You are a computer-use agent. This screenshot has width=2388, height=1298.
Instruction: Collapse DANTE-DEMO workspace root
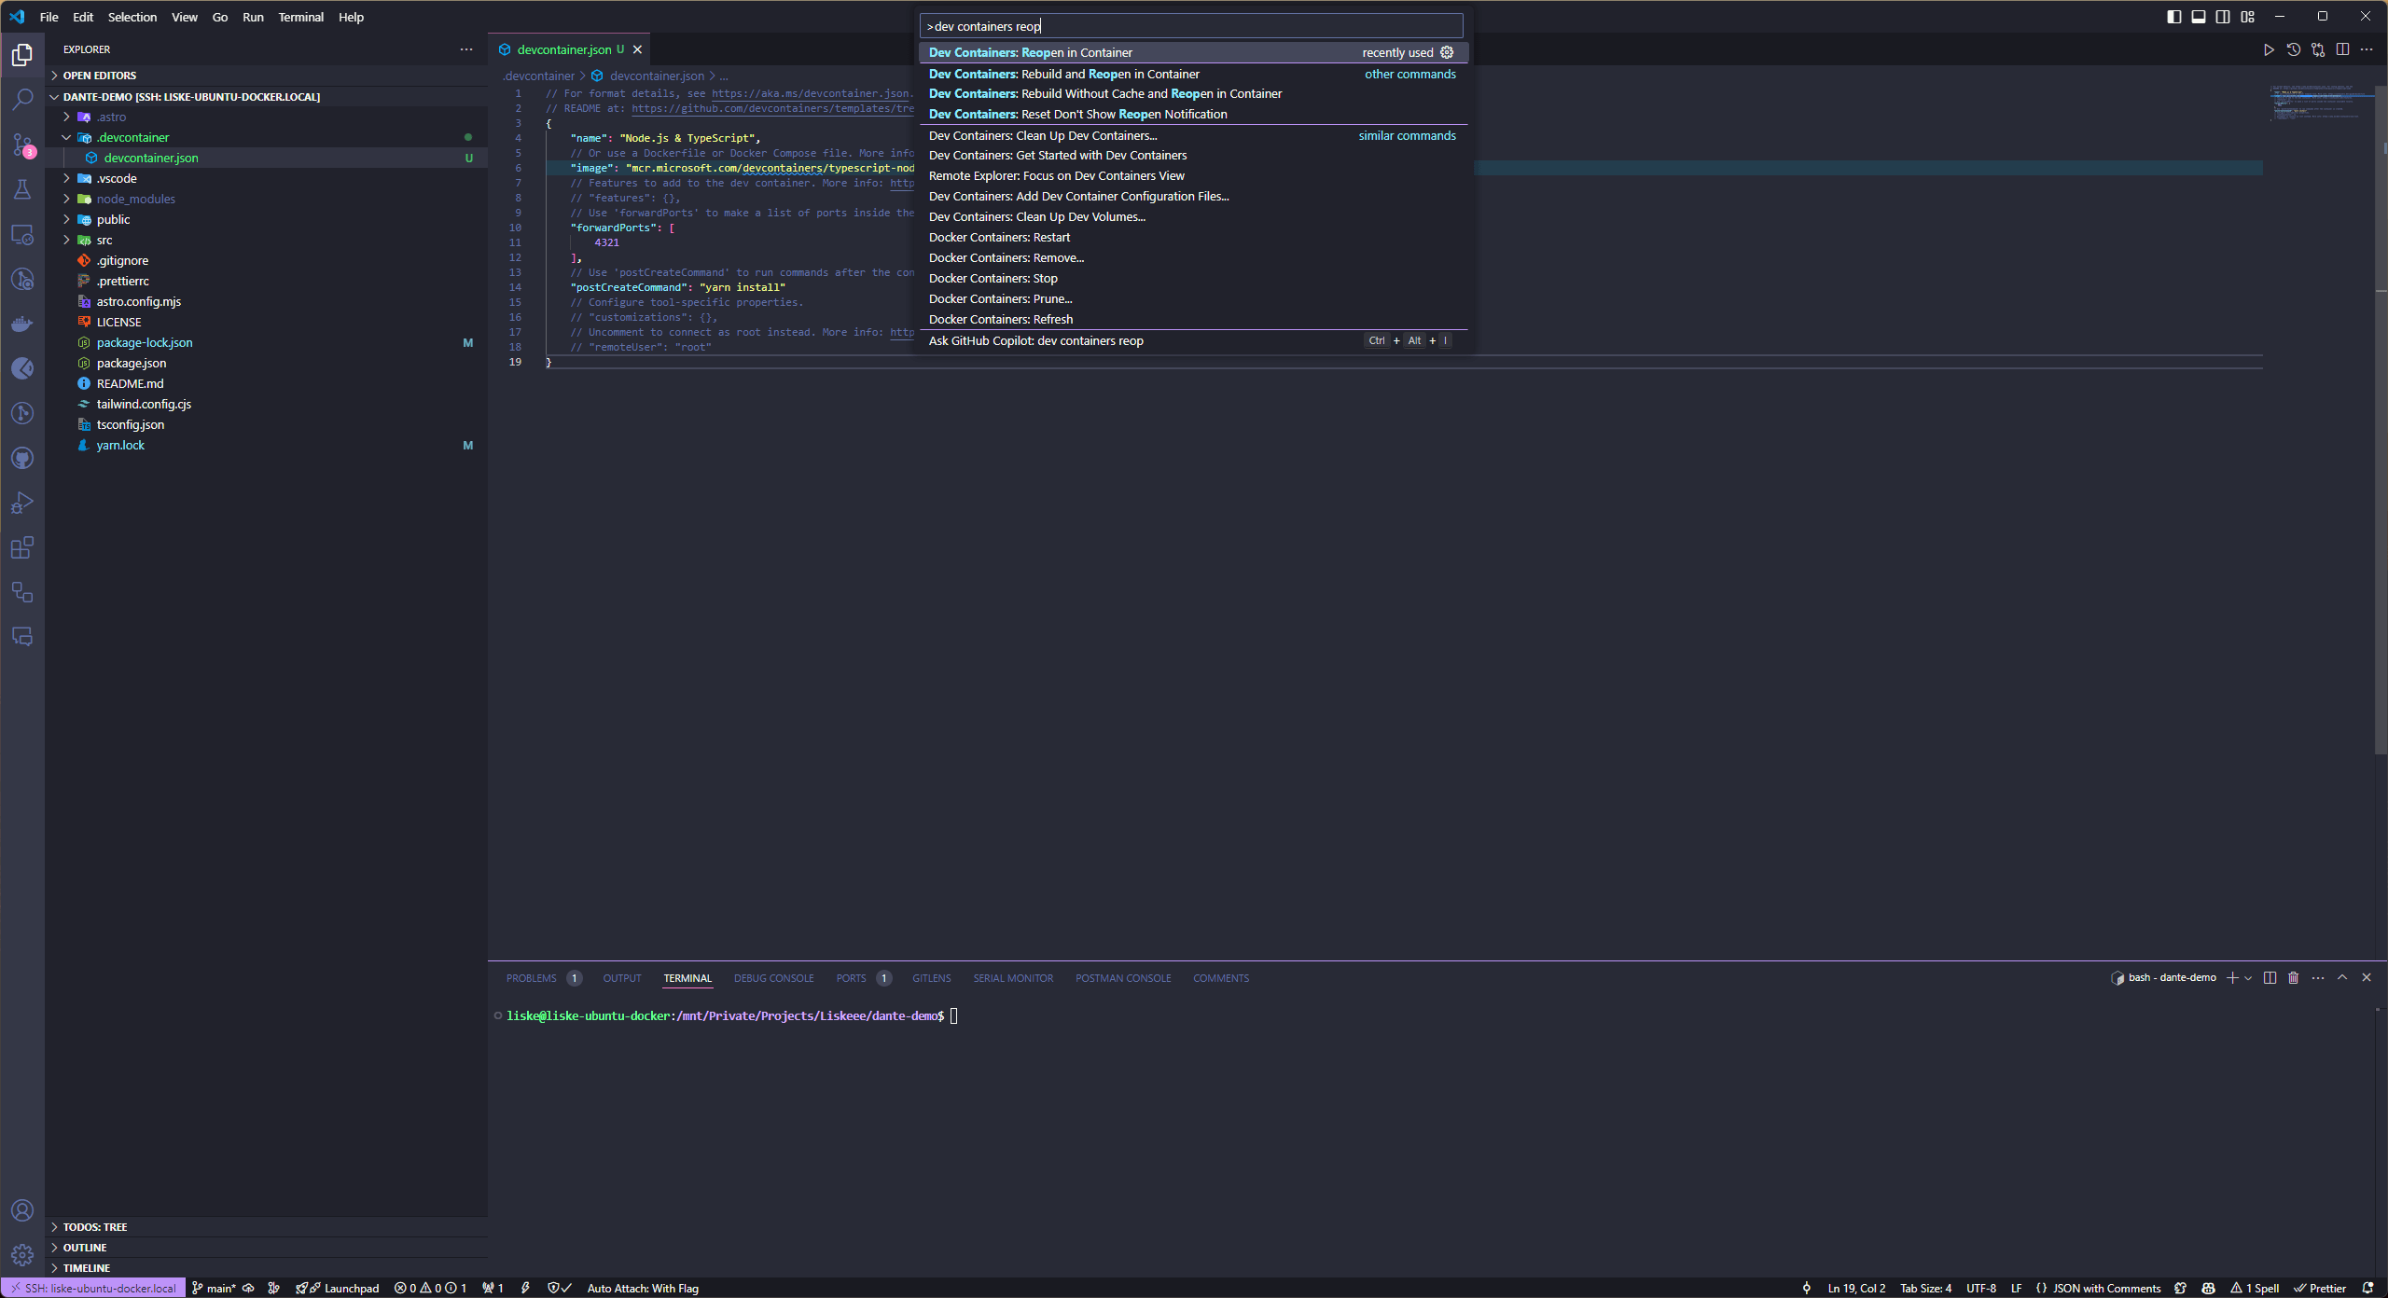(266, 96)
